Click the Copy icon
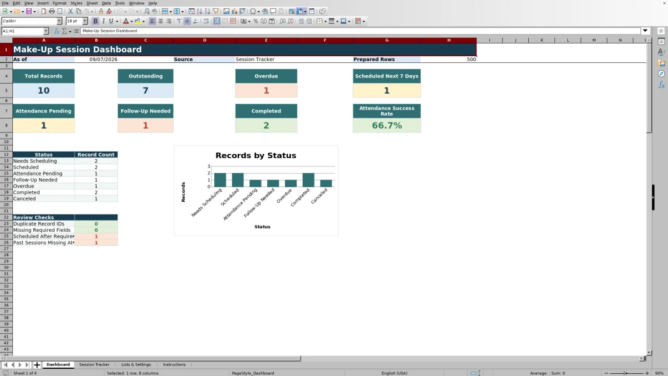 tap(78, 11)
